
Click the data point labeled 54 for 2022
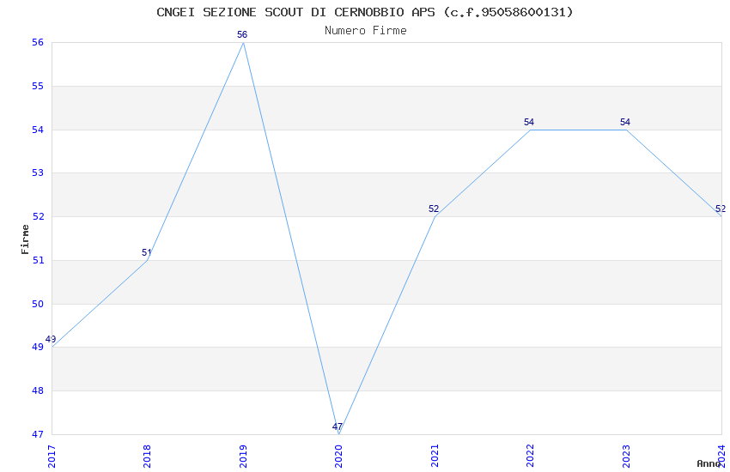(530, 130)
